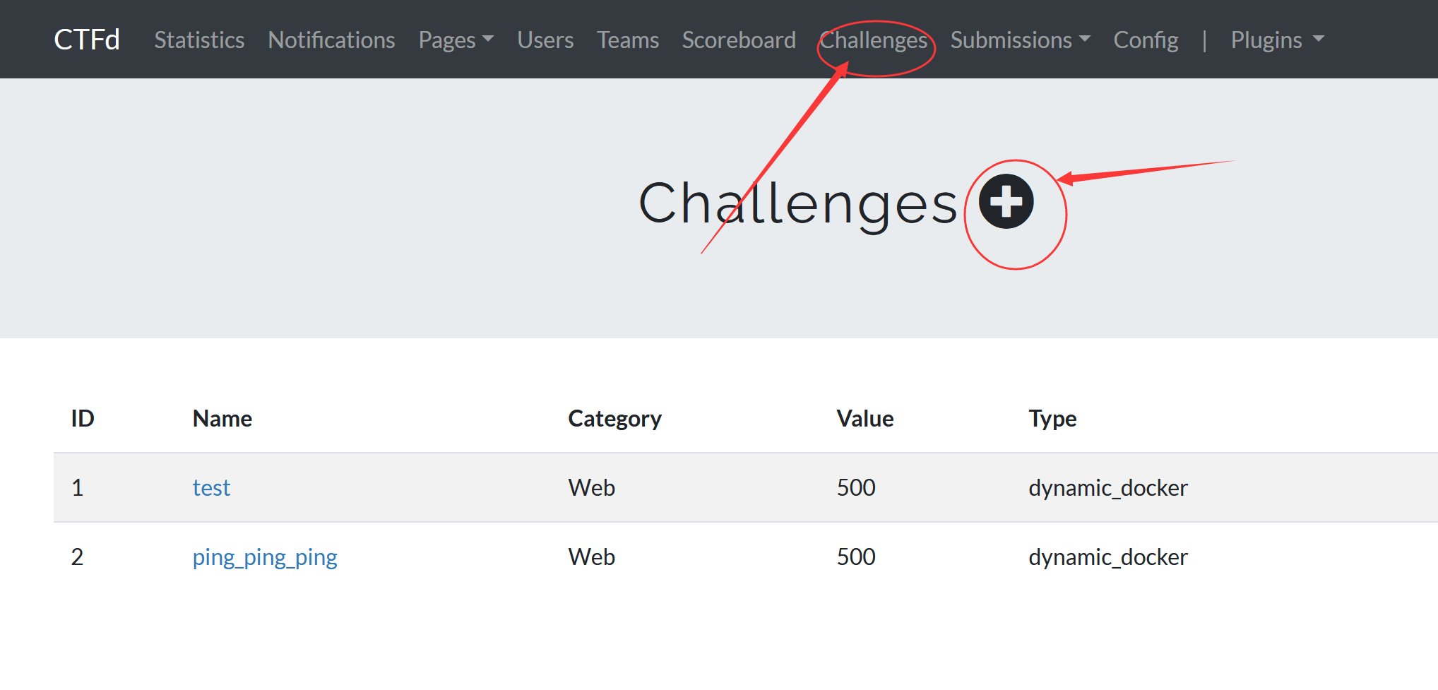Screen dimensions: 1438x690
Task: Click the plus icon to add a challenge
Action: 1006,201
